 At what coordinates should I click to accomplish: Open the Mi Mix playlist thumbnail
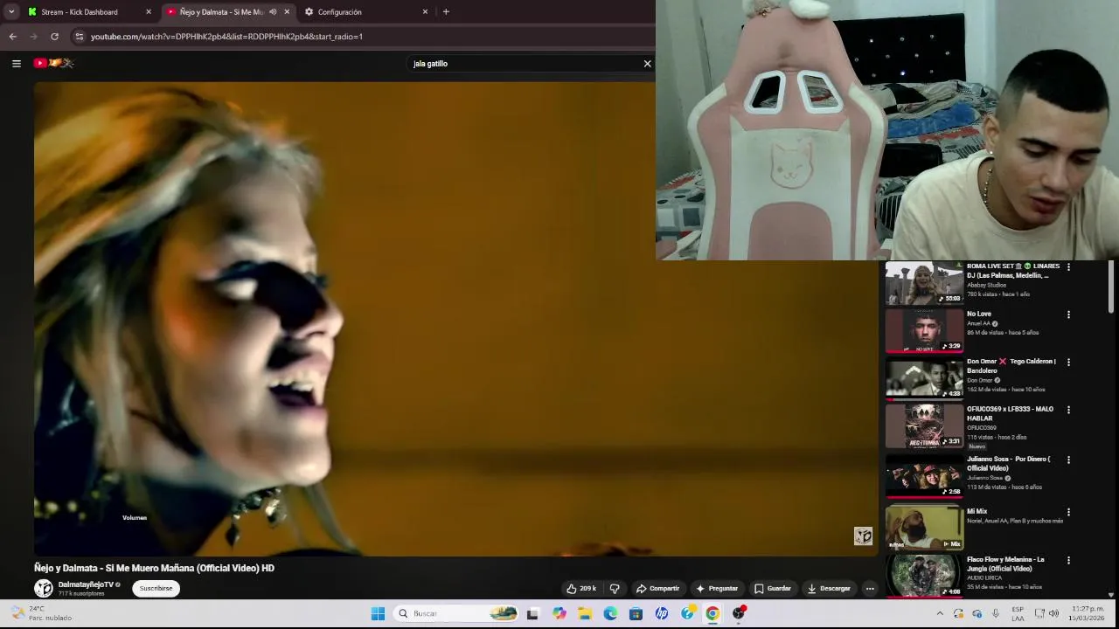coord(924,528)
